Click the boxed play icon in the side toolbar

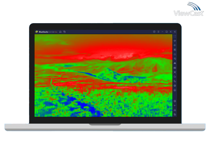click(175, 50)
